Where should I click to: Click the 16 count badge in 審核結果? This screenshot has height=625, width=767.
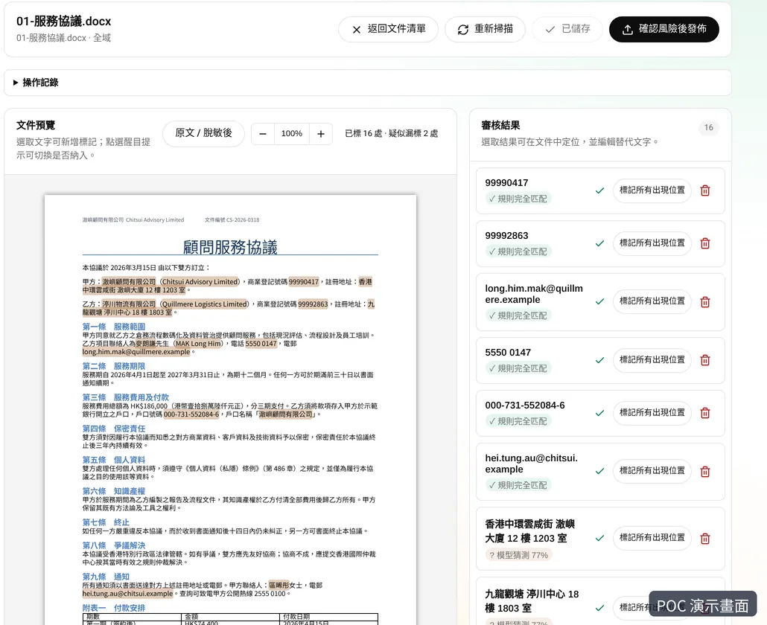(708, 127)
